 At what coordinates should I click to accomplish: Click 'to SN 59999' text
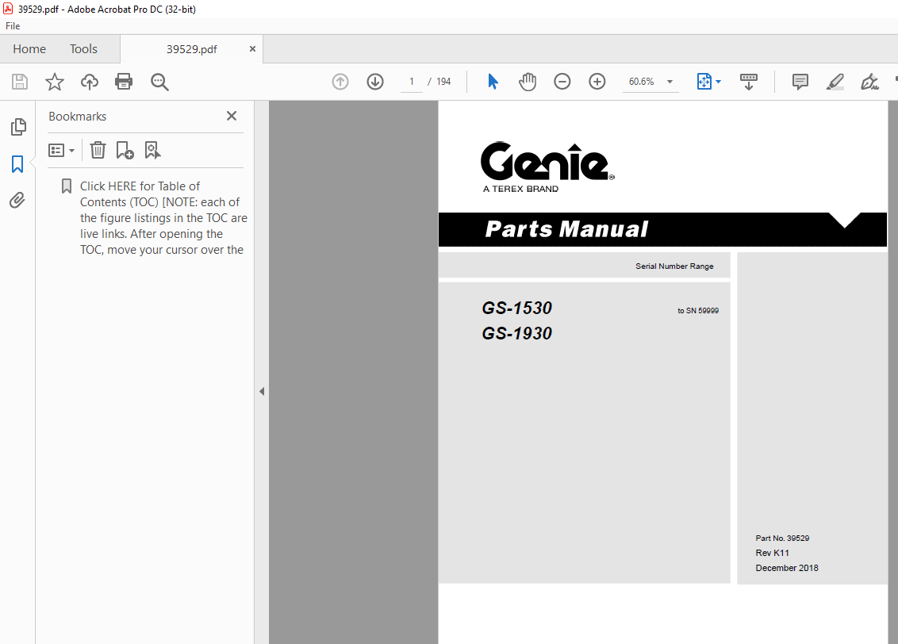tap(698, 311)
